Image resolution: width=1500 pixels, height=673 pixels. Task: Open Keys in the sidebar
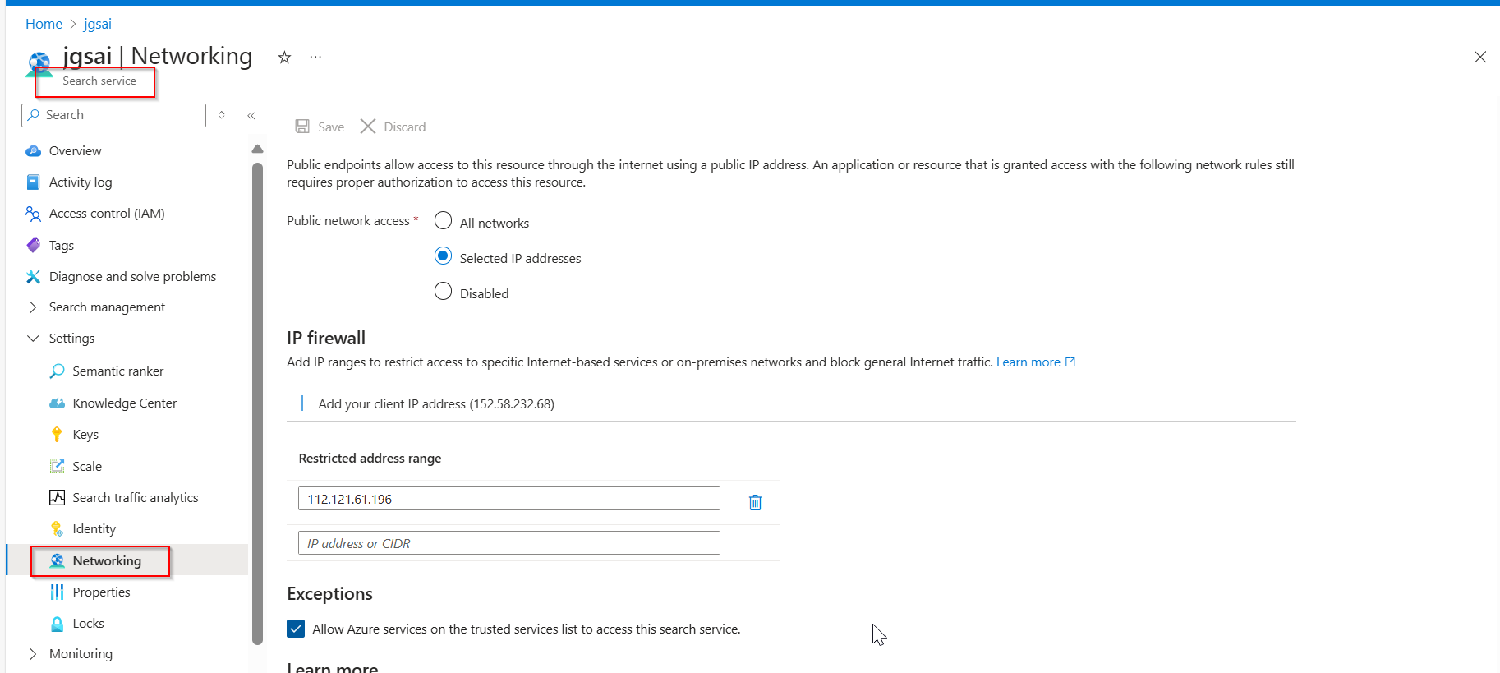pos(85,435)
